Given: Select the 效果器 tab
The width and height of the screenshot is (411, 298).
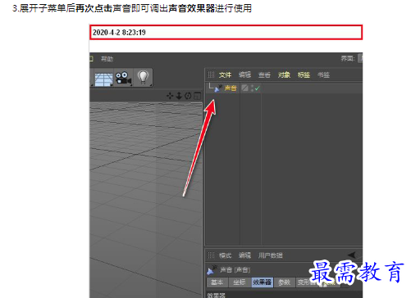Looking at the screenshot, I should point(262,282).
